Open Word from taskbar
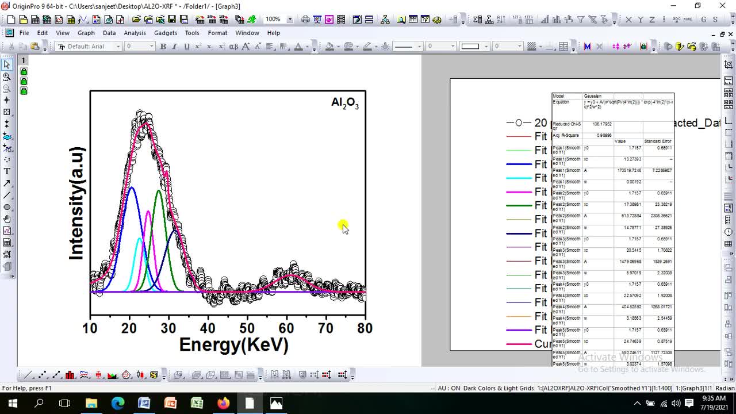 pos(144,403)
